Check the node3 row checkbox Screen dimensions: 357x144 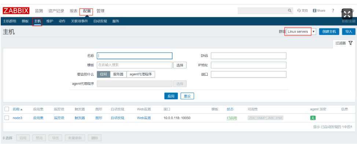7,118
